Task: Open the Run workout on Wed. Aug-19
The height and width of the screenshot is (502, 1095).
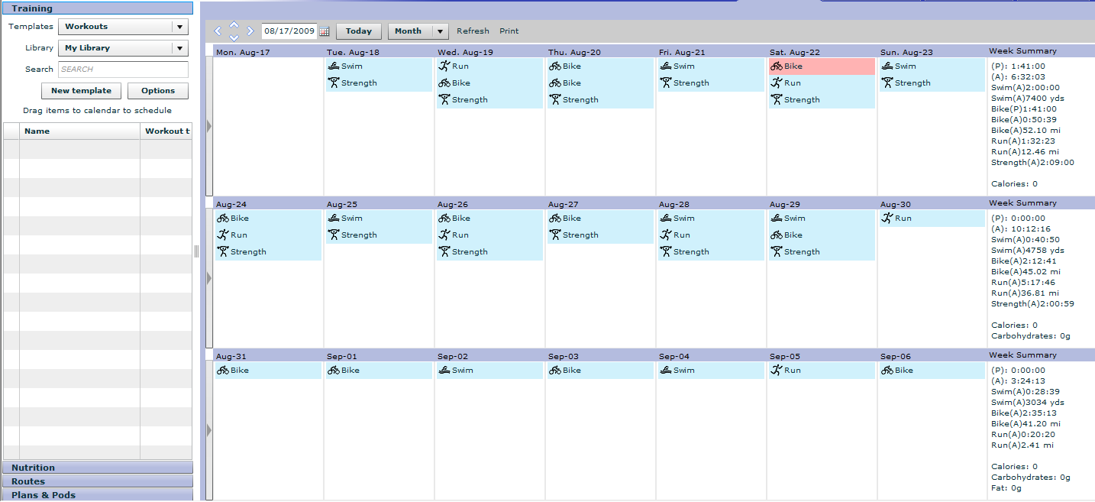Action: (489, 66)
